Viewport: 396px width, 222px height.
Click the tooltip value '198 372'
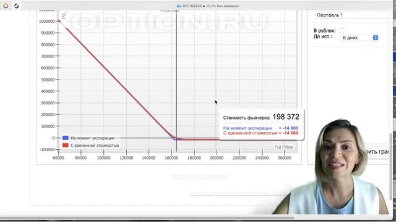click(x=286, y=117)
